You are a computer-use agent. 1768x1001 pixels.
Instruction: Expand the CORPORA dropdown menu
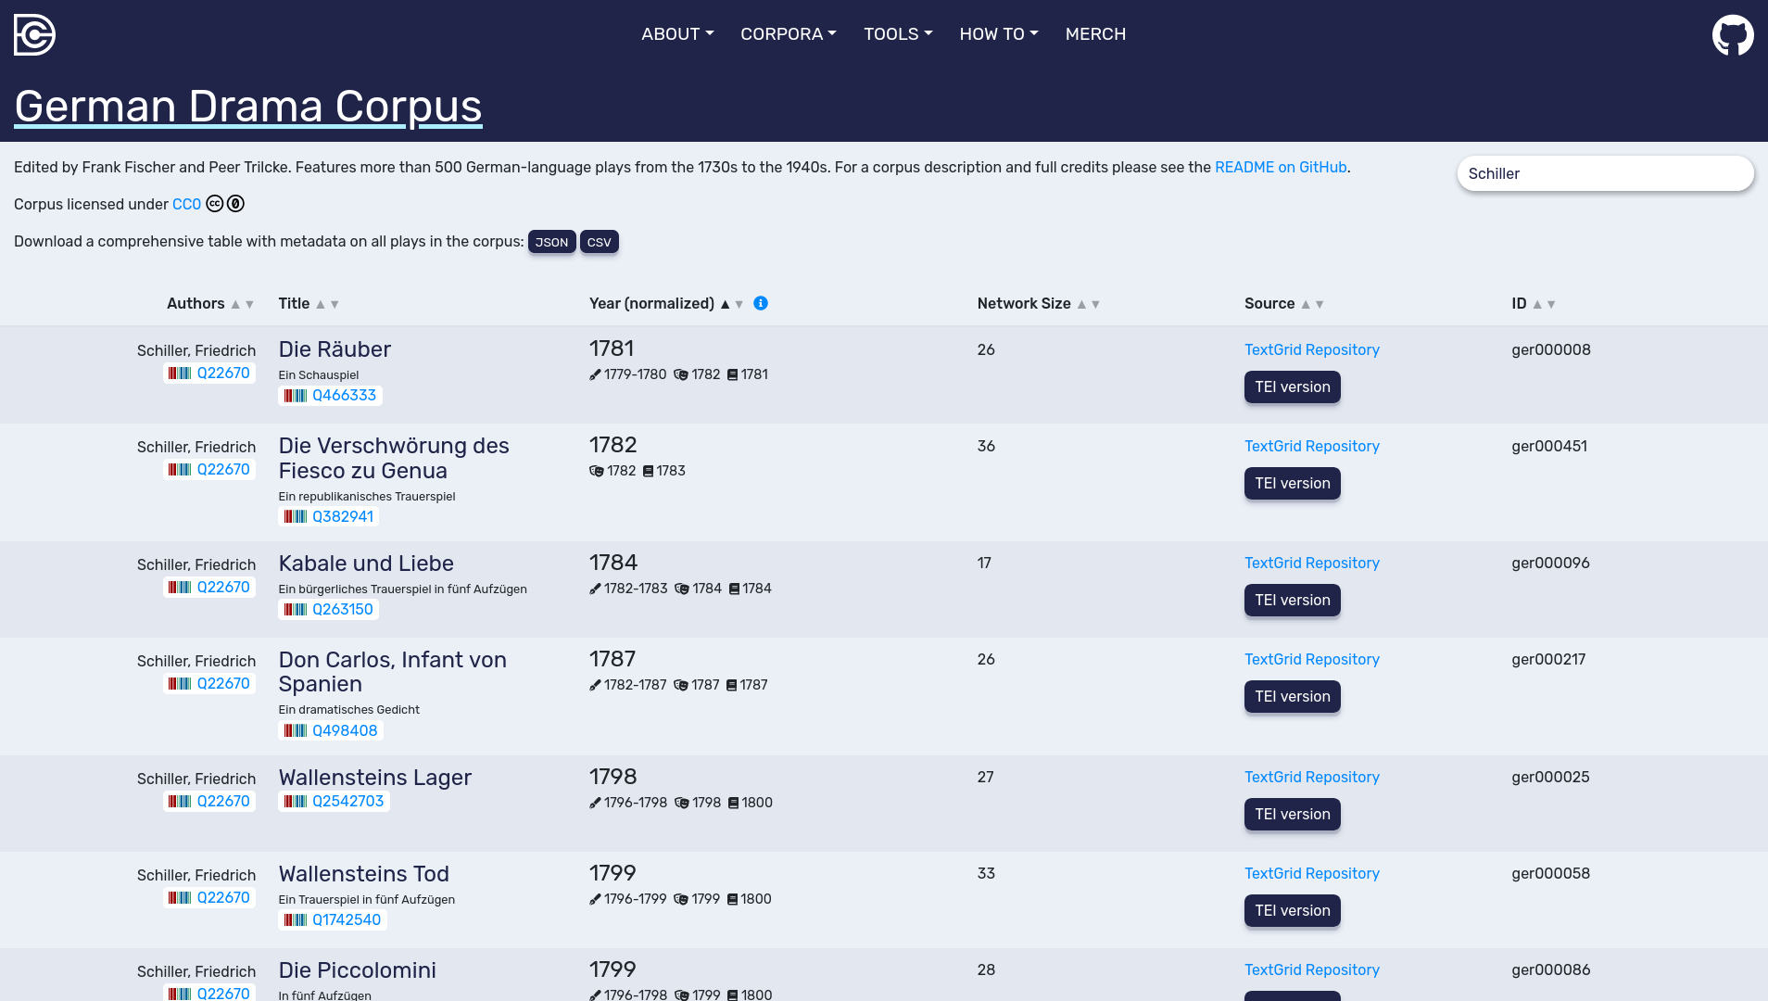[788, 34]
